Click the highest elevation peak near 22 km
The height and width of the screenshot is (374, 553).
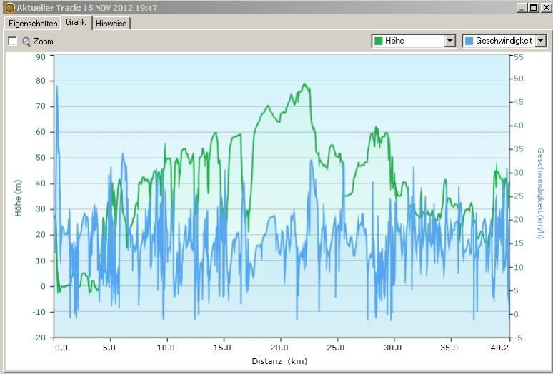coord(304,84)
